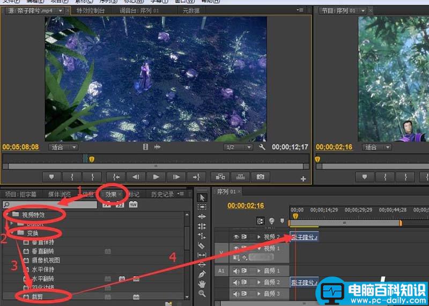Step forward one frame in source monitor
This screenshot has width=429, height=306.
176,177
